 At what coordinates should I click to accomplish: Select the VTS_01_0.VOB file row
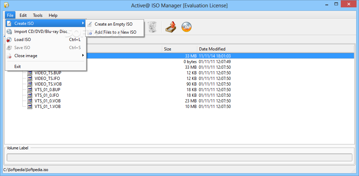(179, 101)
